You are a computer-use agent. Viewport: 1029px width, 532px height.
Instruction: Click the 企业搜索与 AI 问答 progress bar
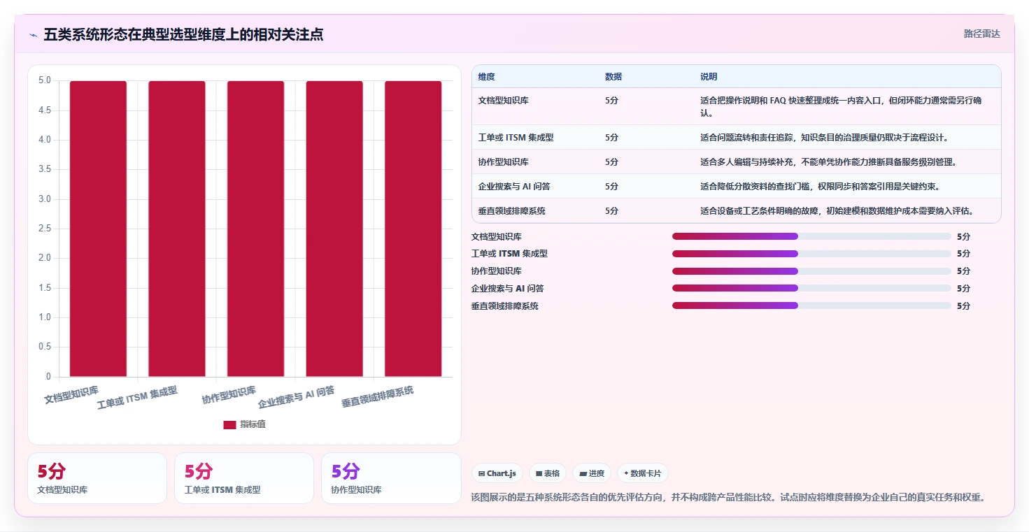coord(811,288)
